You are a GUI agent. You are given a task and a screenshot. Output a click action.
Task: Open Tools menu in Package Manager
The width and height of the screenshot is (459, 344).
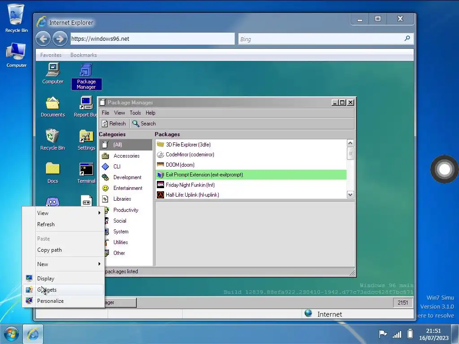click(x=135, y=113)
